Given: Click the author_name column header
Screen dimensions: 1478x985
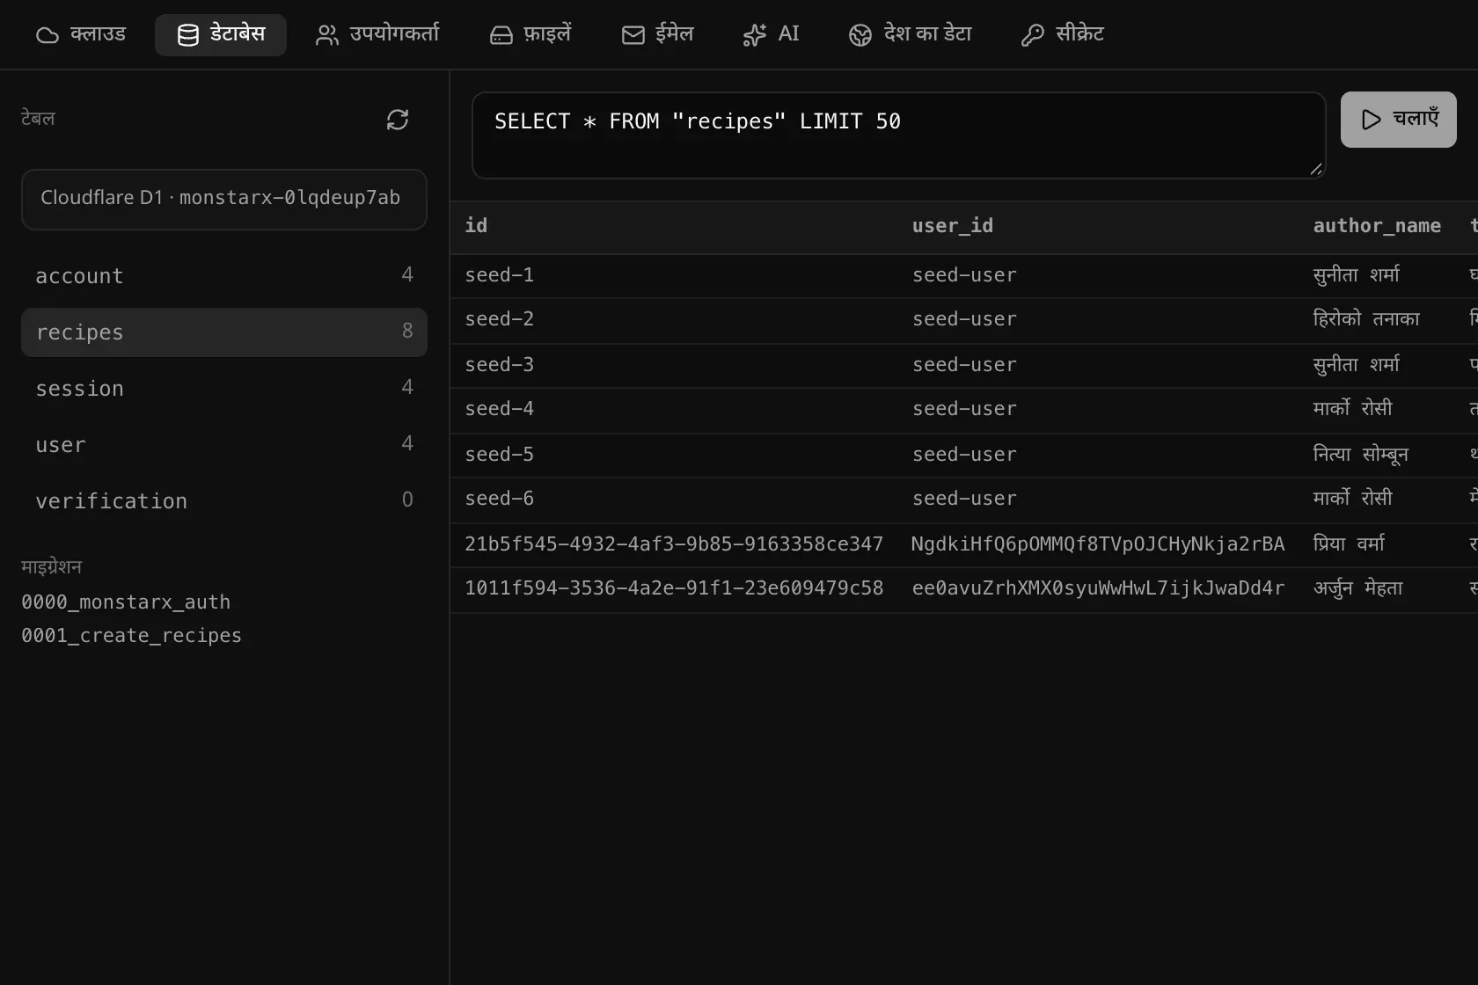Looking at the screenshot, I should (1377, 226).
